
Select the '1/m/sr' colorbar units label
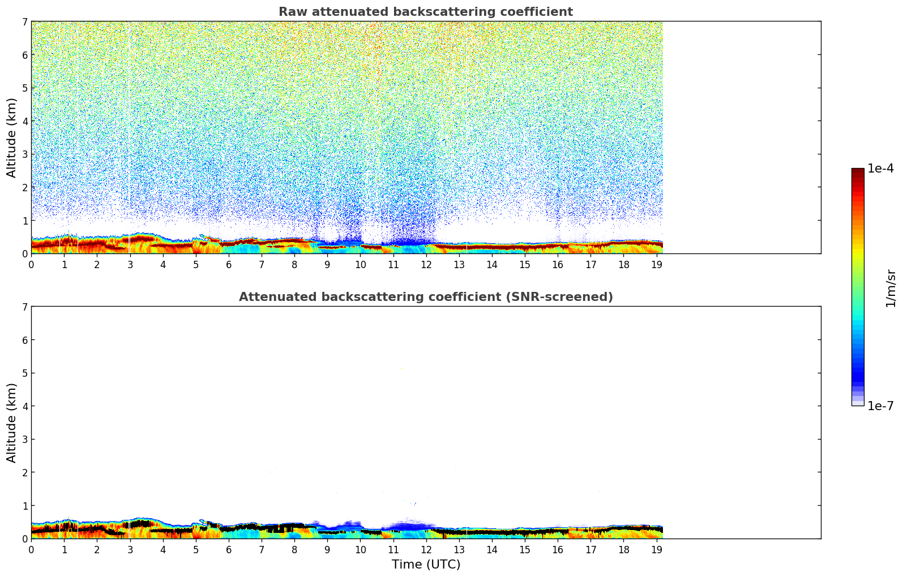[x=891, y=287]
